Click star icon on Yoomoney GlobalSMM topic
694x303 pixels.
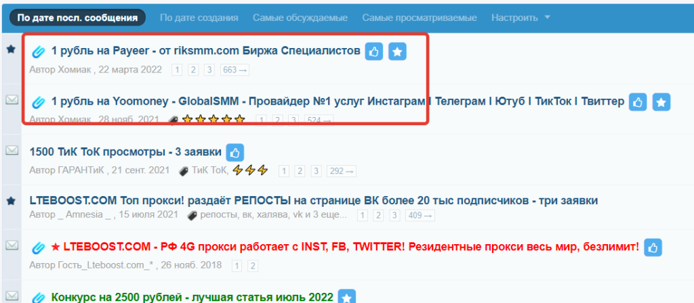coord(661,102)
